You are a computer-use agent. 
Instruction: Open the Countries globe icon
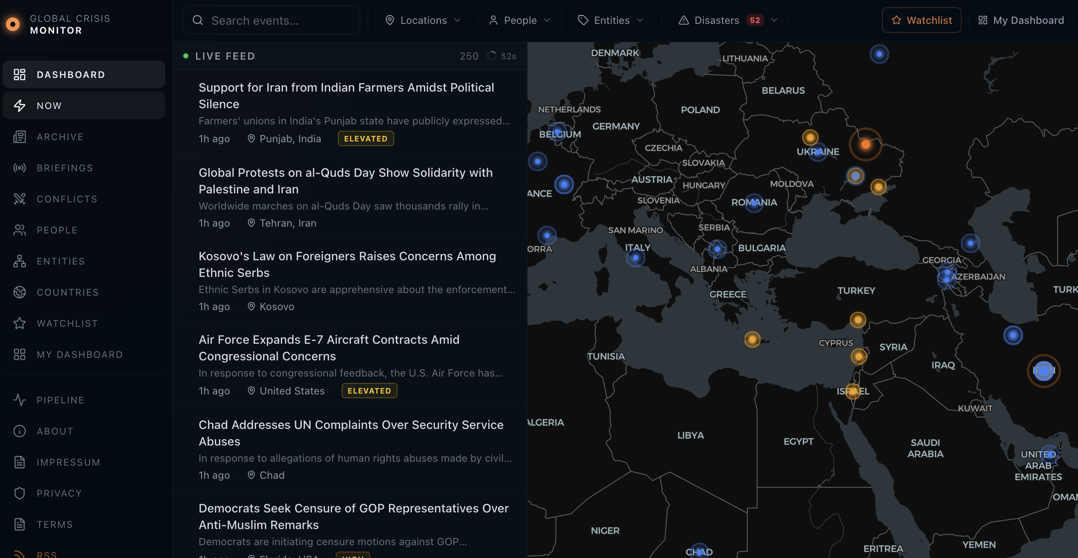pos(19,292)
